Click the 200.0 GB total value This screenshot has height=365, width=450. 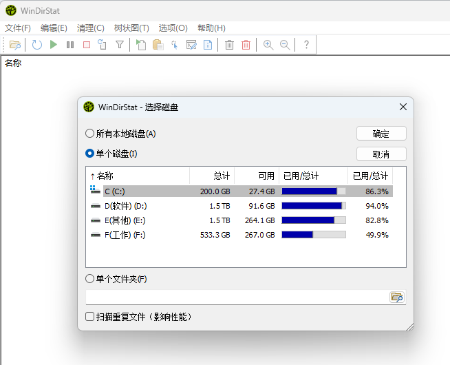coord(215,191)
